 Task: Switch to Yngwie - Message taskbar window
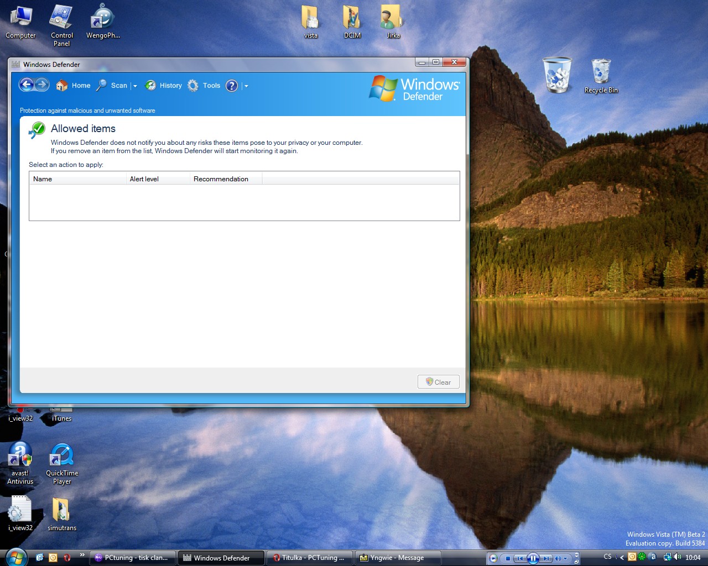coord(398,558)
